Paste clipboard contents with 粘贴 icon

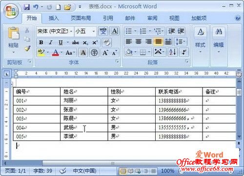[x=14, y=33]
